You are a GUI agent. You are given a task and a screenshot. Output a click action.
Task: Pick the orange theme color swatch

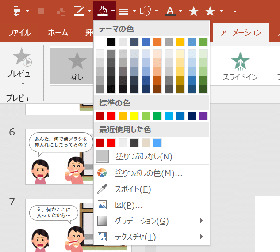coord(157,42)
